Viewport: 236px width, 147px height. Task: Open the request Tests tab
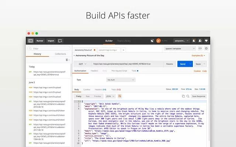[x=135, y=71]
